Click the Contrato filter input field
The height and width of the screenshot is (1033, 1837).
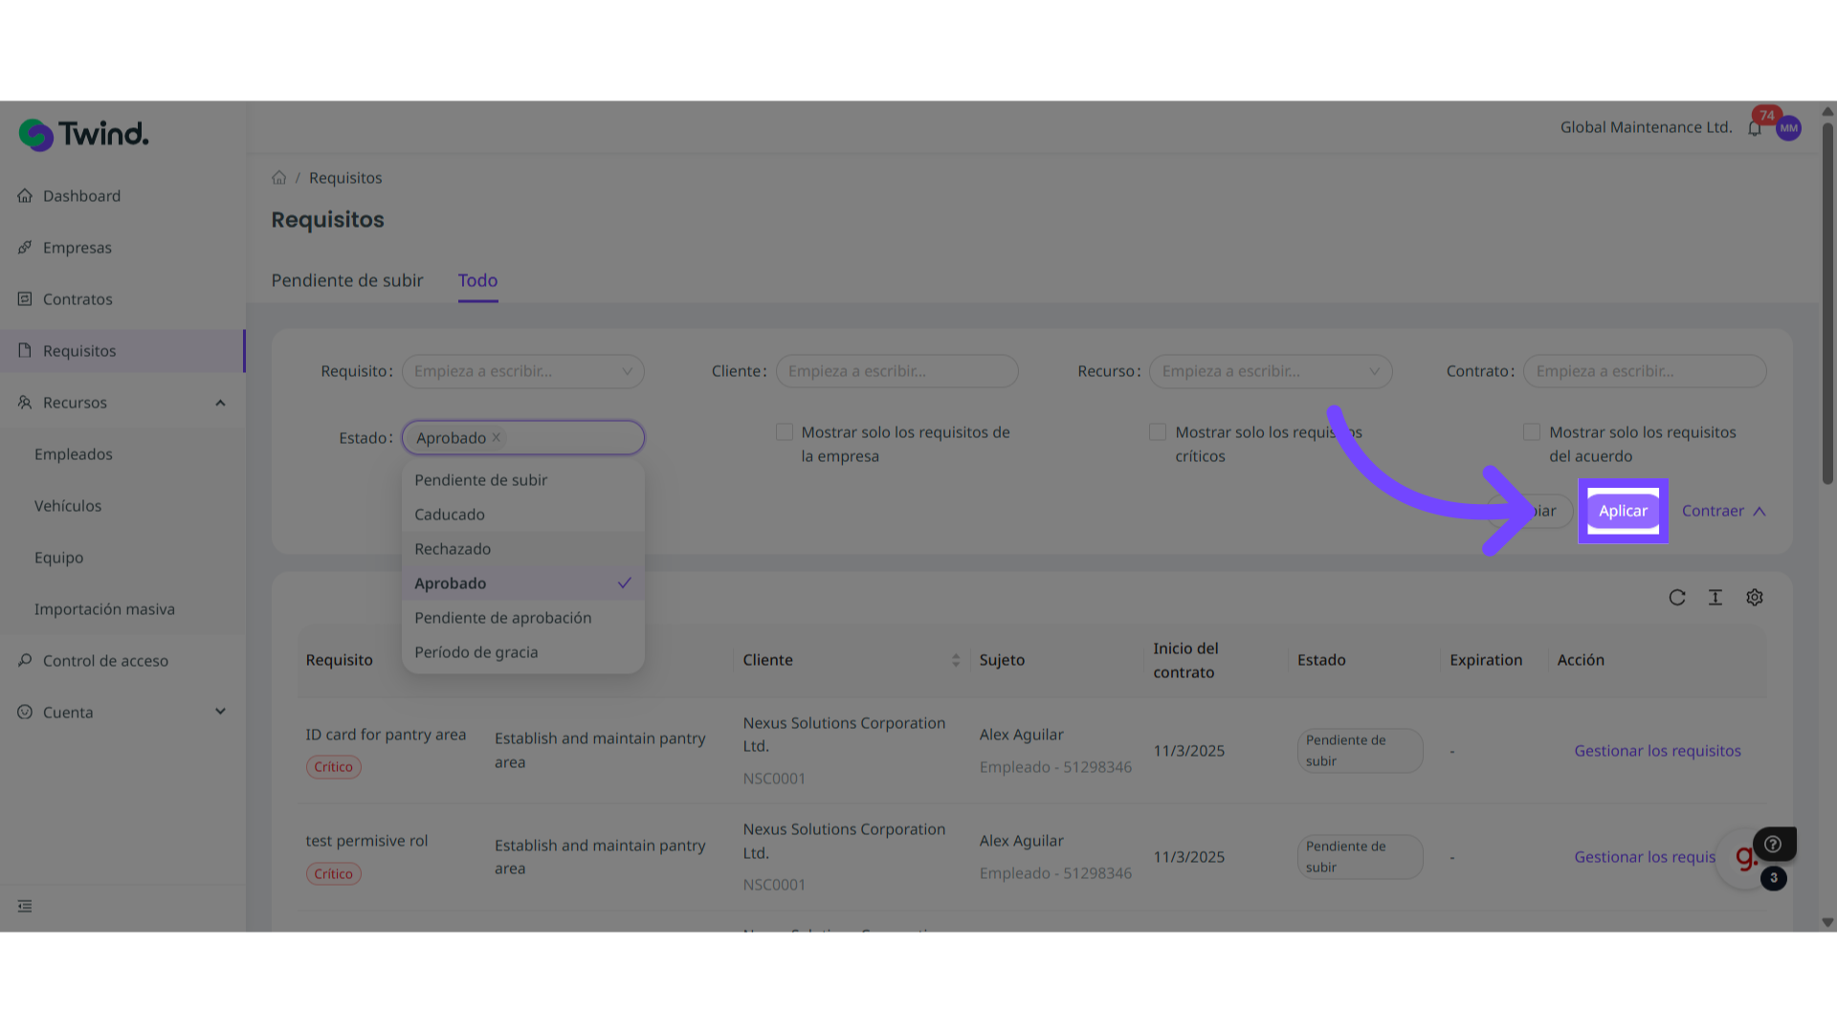click(x=1644, y=371)
